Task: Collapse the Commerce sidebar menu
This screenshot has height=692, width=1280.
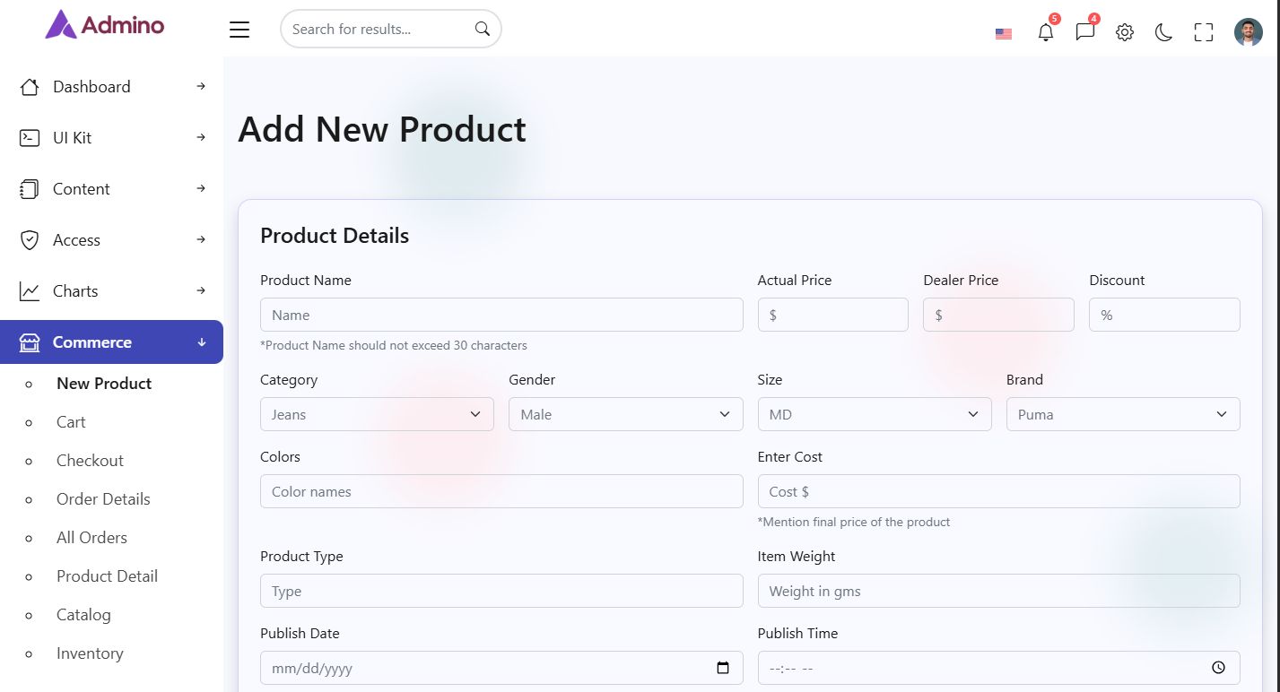Action: tap(111, 342)
